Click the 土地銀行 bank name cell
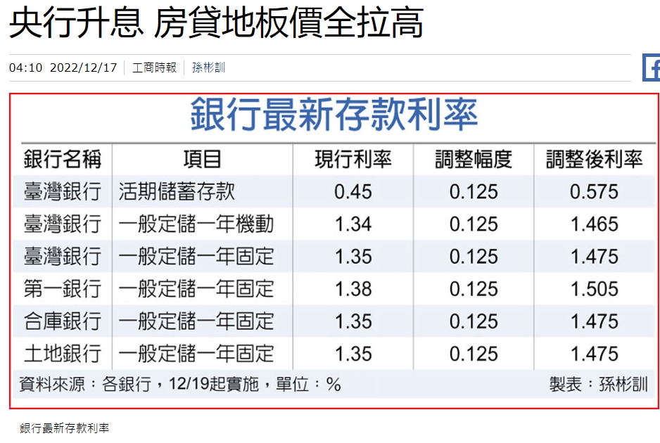This screenshot has height=443, width=660. click(x=63, y=354)
